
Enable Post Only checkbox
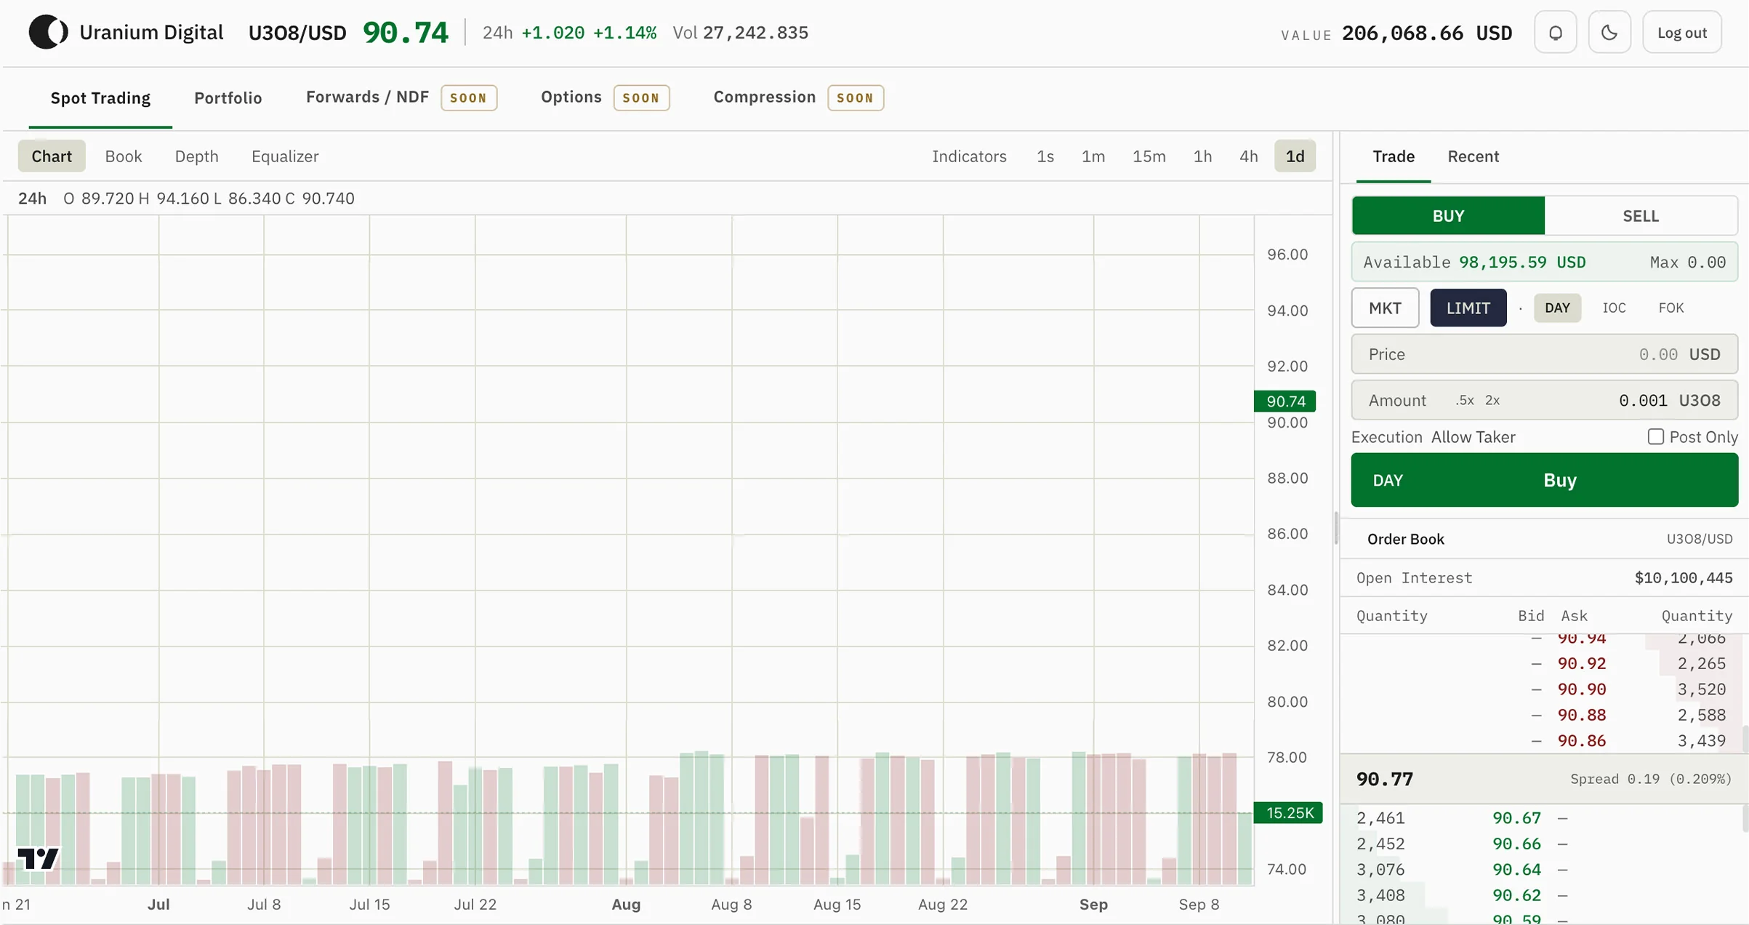pos(1655,436)
